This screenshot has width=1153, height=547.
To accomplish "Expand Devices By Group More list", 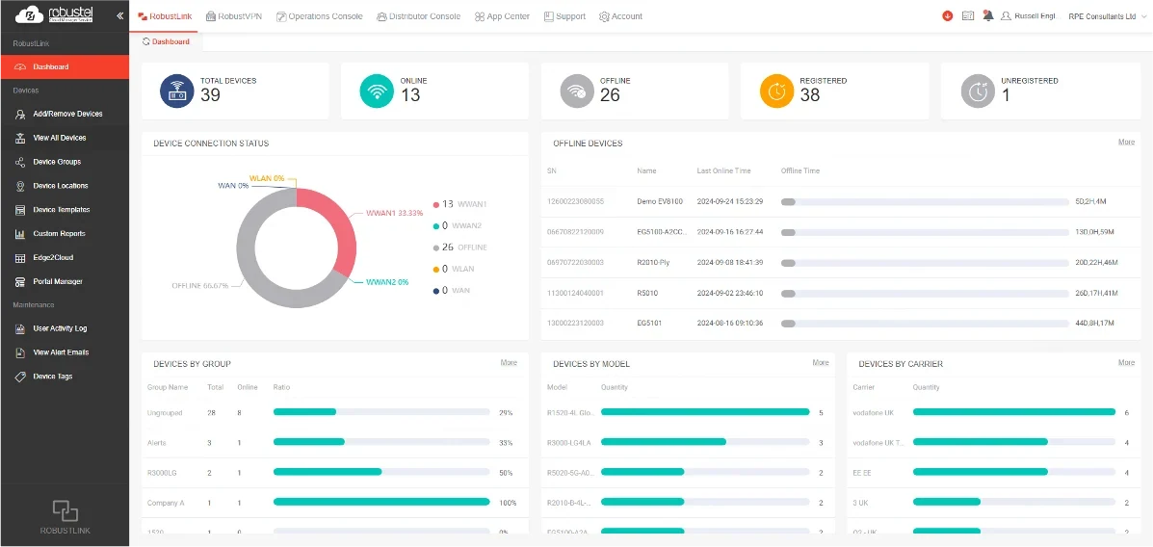I will (x=509, y=362).
